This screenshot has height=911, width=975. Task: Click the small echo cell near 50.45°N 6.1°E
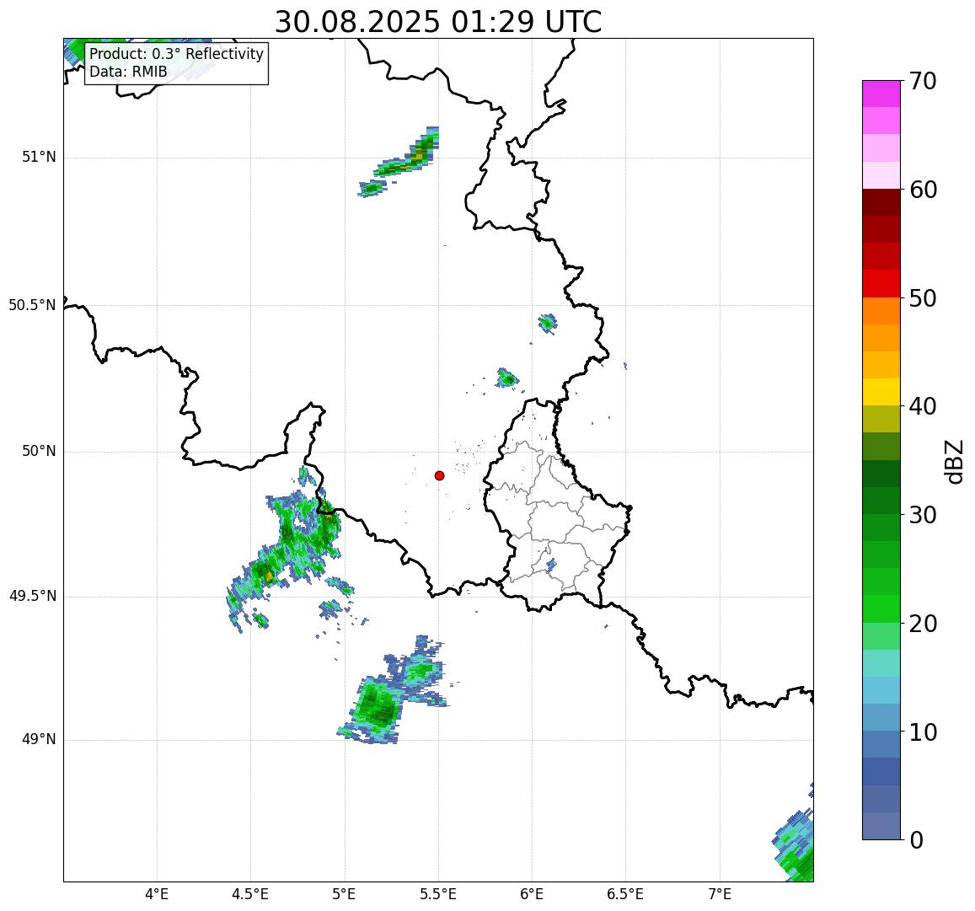pyautogui.click(x=547, y=324)
